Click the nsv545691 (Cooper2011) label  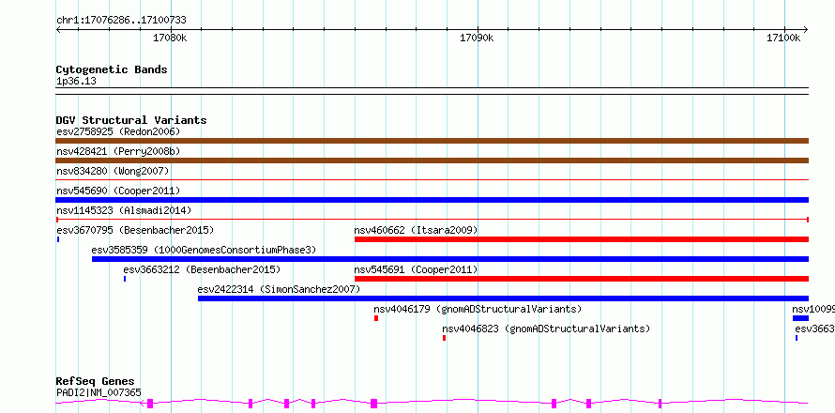coord(416,269)
